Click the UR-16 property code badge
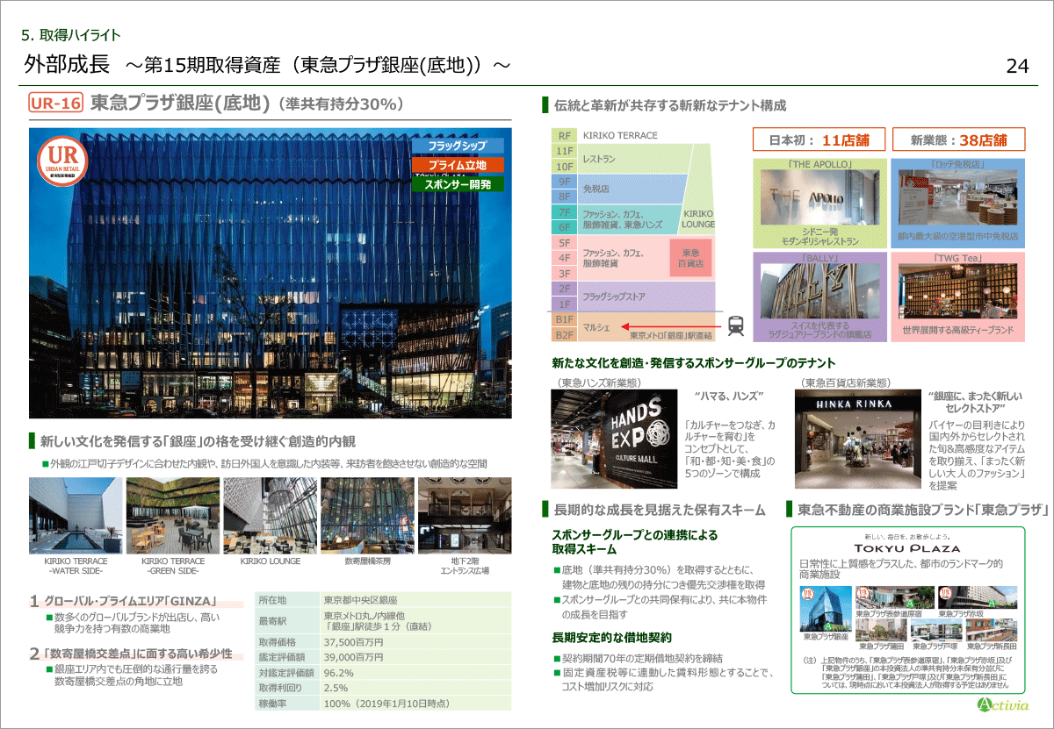 click(55, 104)
